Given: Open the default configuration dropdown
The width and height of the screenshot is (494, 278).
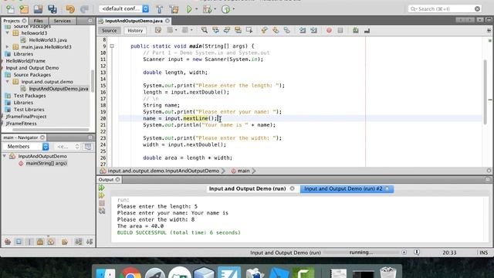Looking at the screenshot, I should point(123,8).
